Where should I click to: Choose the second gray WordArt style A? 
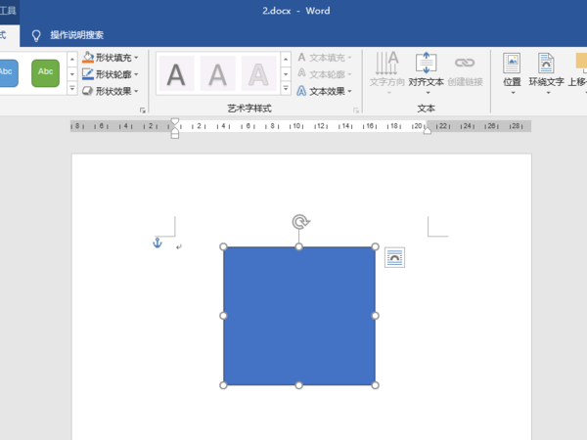click(x=217, y=73)
